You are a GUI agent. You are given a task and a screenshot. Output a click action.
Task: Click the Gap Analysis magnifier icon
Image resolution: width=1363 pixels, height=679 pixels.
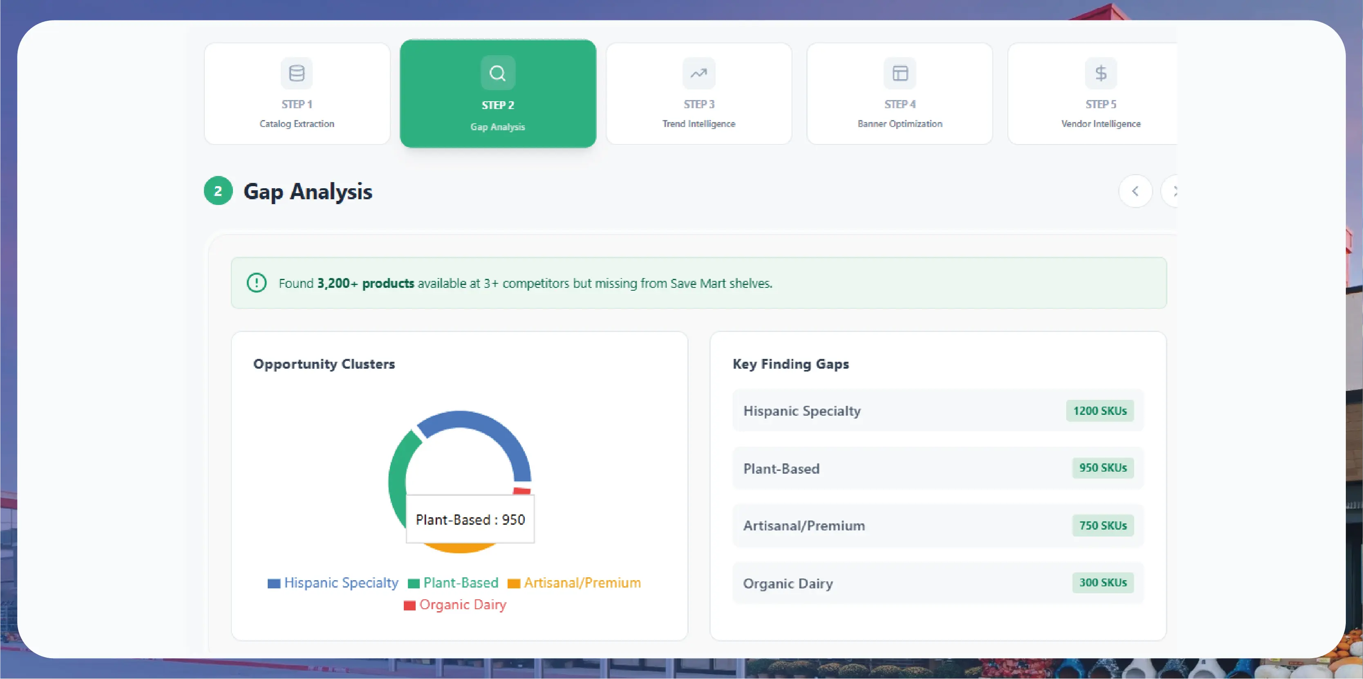pyautogui.click(x=497, y=73)
